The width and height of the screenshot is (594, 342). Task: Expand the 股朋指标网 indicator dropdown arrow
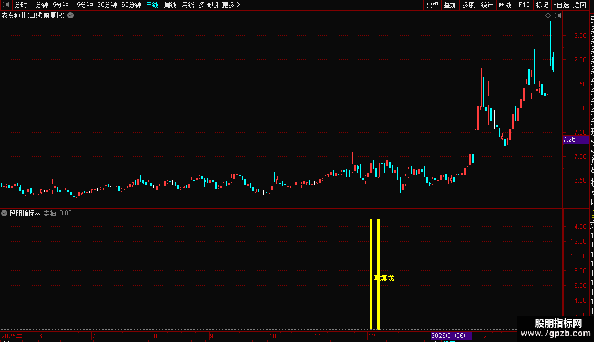tap(4, 213)
